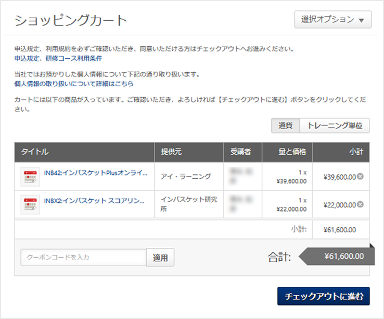
Task: Click the 受講者 column header
Action: [x=241, y=152]
